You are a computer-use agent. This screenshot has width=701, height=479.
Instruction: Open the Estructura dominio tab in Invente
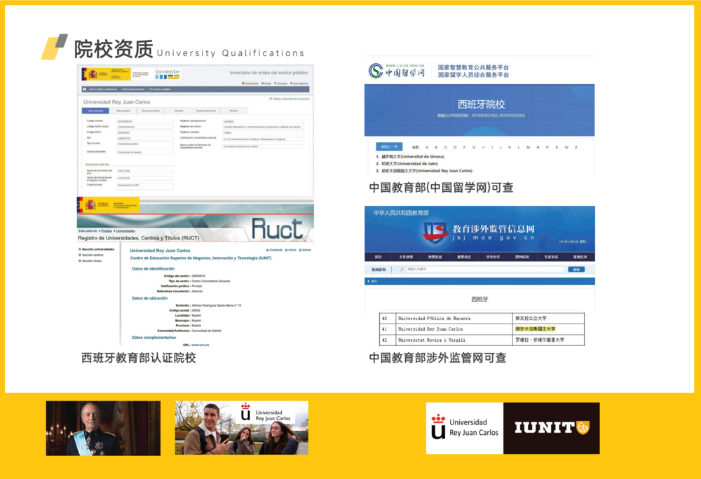[x=151, y=111]
